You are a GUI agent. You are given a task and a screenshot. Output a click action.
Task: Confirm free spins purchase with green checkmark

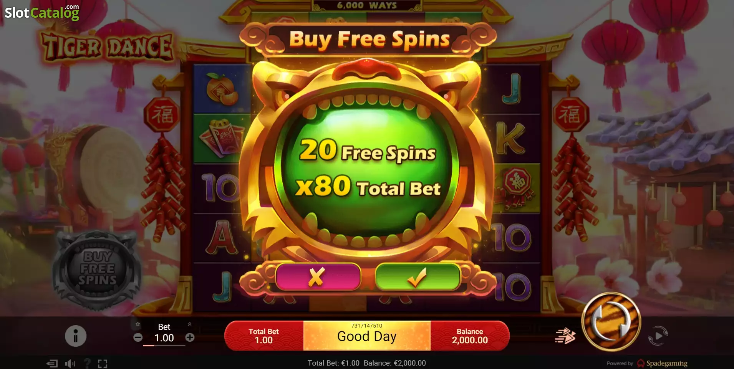tap(418, 276)
